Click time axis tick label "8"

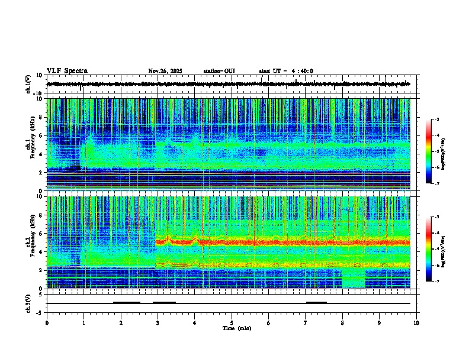coord(342,323)
